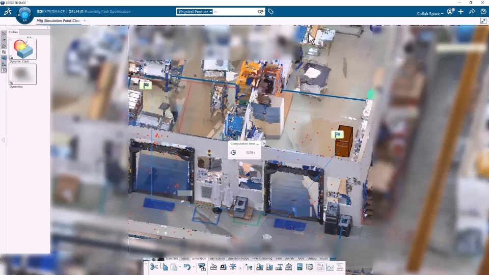Click the bottom sidebar list icon
Image resolution: width=489 pixels, height=275 pixels.
coord(4,70)
